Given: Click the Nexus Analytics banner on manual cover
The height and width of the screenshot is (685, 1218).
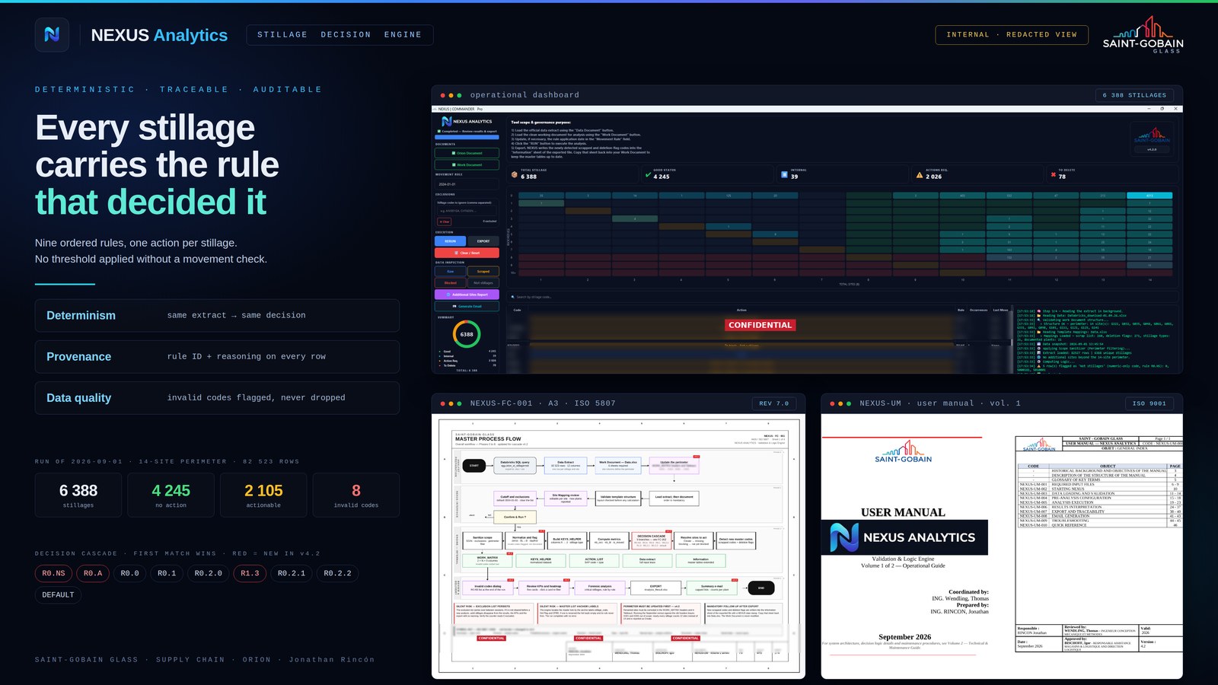Looking at the screenshot, I should (904, 537).
